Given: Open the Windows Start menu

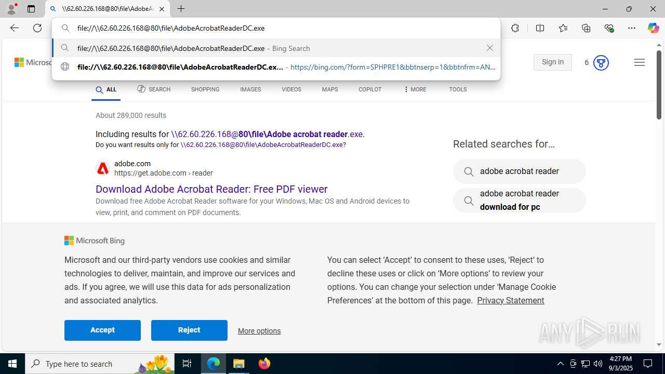Looking at the screenshot, I should [12, 364].
